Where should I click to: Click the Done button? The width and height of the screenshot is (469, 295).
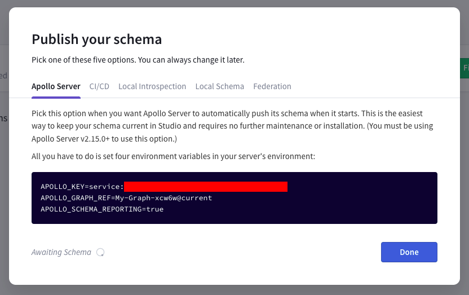point(409,252)
